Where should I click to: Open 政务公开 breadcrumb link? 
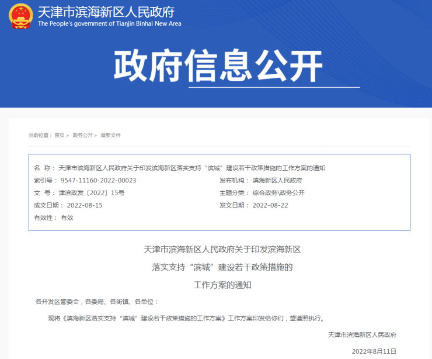[82, 135]
